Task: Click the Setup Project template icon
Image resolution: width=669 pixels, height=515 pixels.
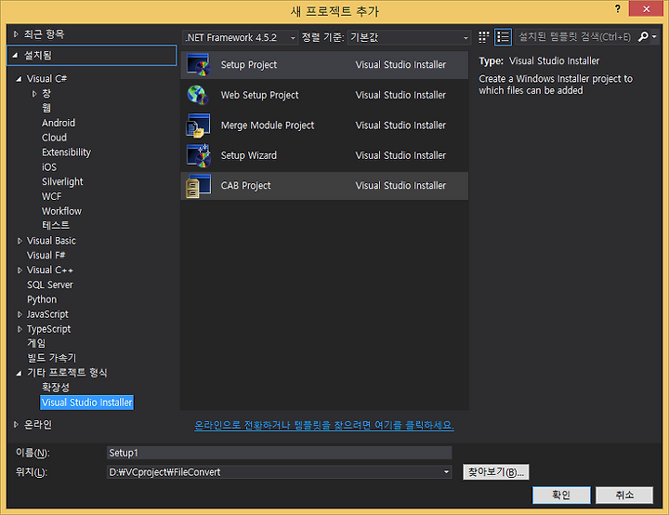Action: pyautogui.click(x=199, y=65)
